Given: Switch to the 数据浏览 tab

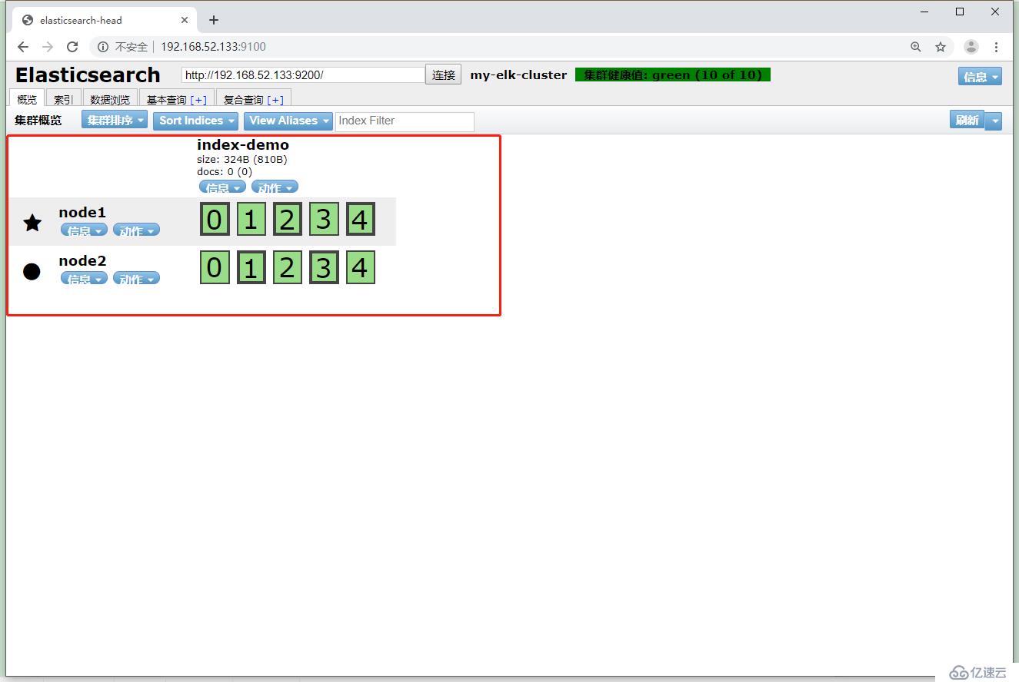Looking at the screenshot, I should 110,99.
